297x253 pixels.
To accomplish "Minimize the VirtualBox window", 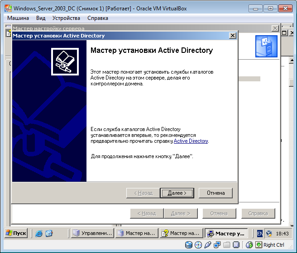I will [x=255, y=9].
